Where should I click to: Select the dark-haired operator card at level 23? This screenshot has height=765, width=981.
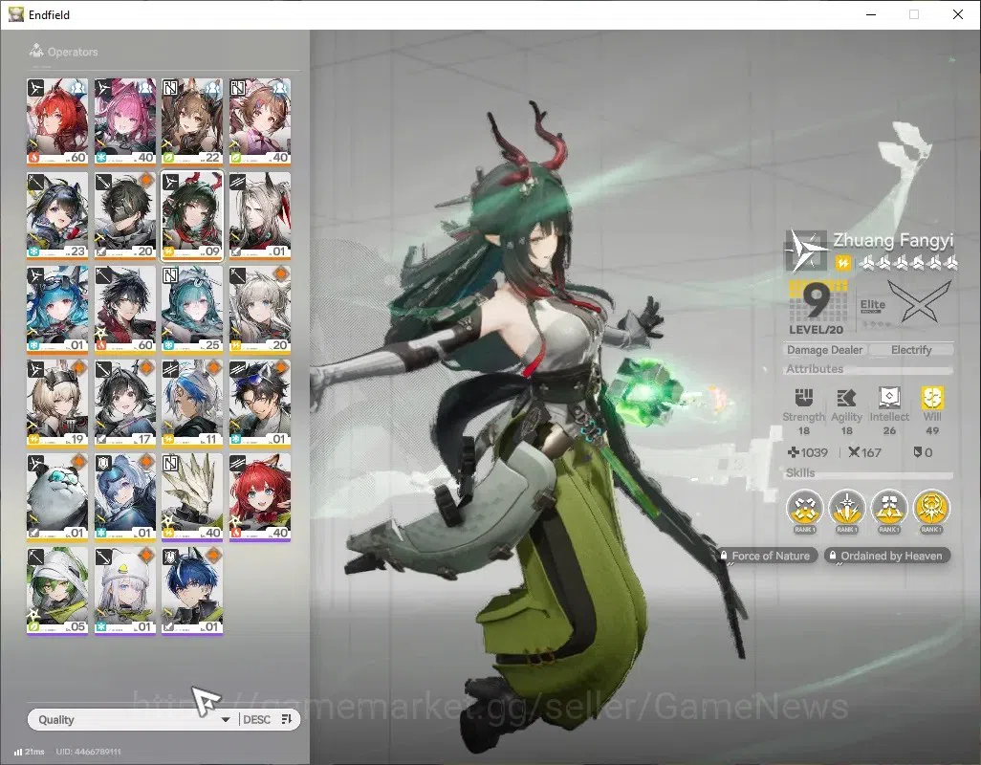click(57, 215)
